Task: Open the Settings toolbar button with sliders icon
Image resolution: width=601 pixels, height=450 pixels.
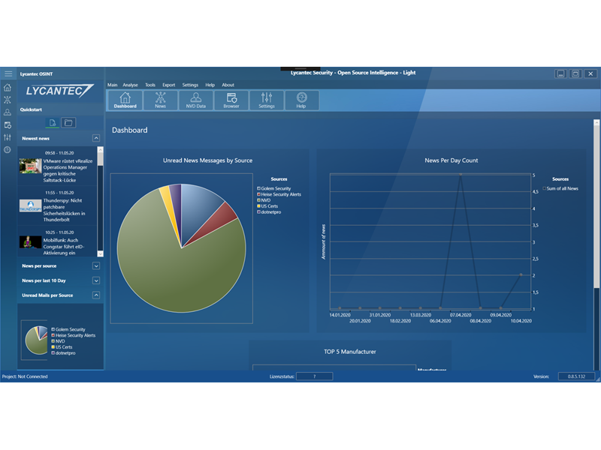Action: [267, 100]
